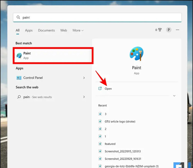This screenshot has width=193, height=168.
Task: Click the rewards trophy icon
Action: click(x=160, y=30)
